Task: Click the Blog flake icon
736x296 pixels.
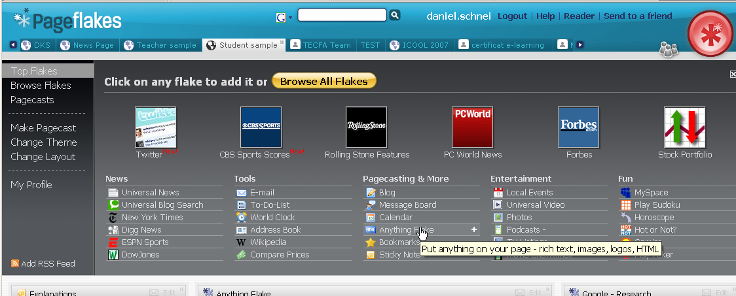Action: [x=371, y=193]
